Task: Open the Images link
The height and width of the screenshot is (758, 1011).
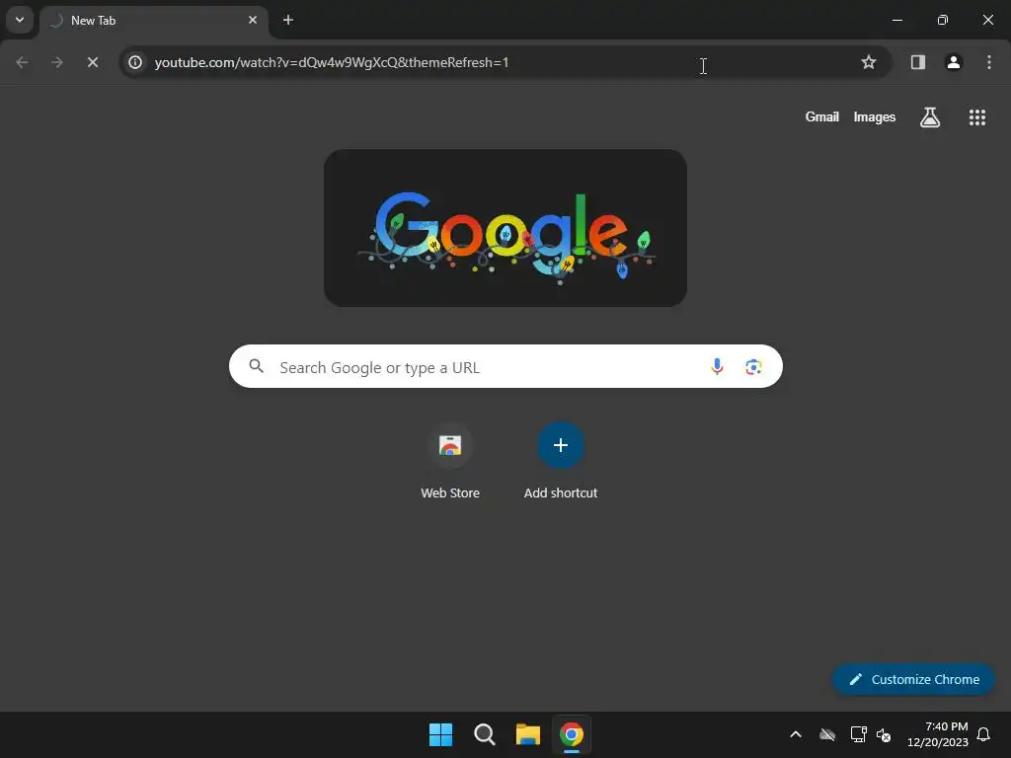Action: tap(875, 116)
